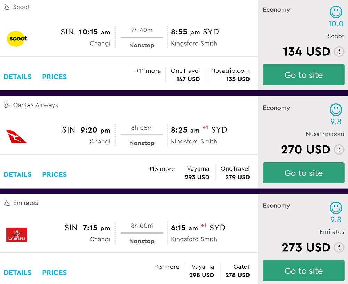Image resolution: width=348 pixels, height=284 pixels.
Task: Pick the Gate1 278 USD offer
Action: point(238,271)
